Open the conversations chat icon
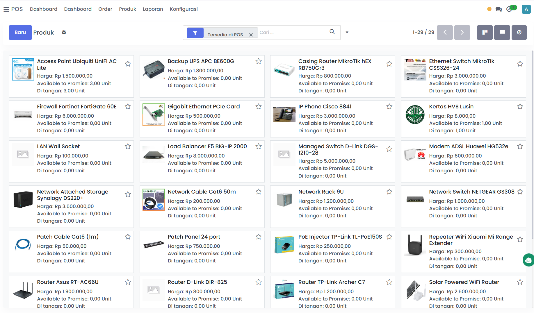534x313 pixels. pyautogui.click(x=499, y=9)
